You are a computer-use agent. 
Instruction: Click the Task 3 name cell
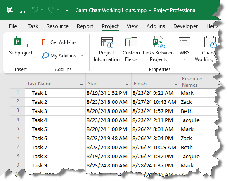tap(55, 111)
